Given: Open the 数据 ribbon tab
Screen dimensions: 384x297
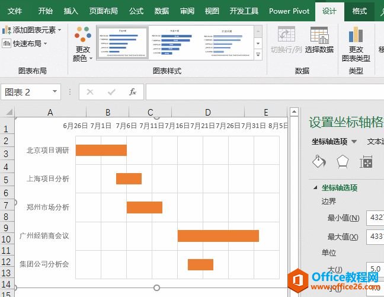Looking at the screenshot, I should pyautogui.click(x=162, y=11).
